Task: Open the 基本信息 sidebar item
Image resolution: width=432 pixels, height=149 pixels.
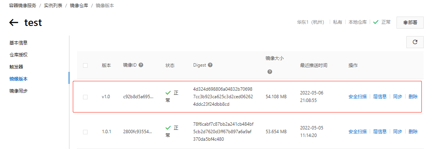Action: (18, 43)
